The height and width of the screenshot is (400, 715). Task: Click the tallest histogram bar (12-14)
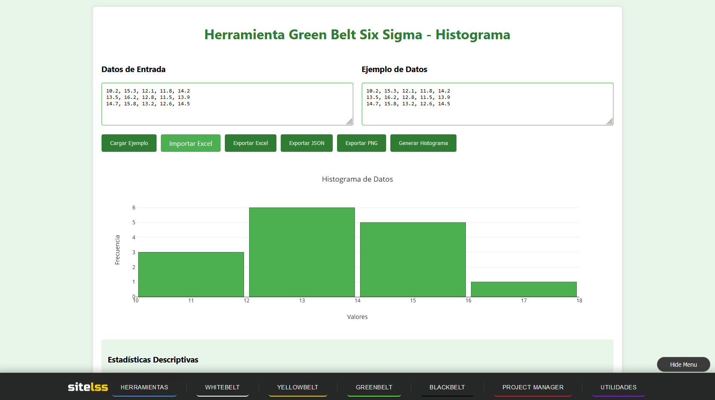tap(302, 252)
